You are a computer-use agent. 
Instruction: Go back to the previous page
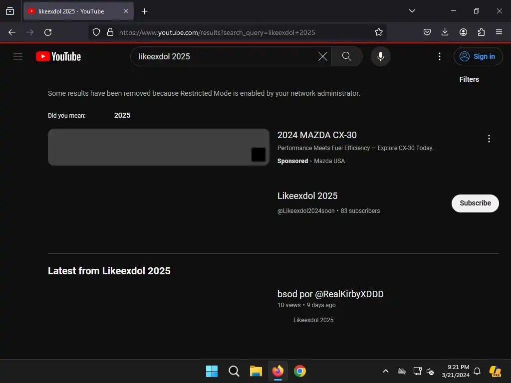[12, 32]
